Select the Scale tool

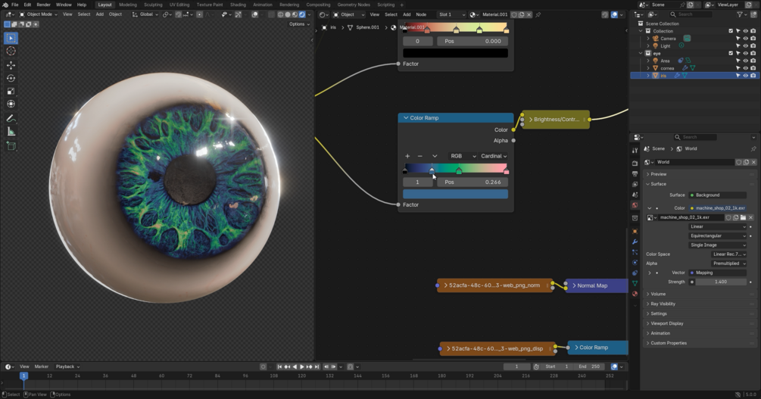(11, 91)
